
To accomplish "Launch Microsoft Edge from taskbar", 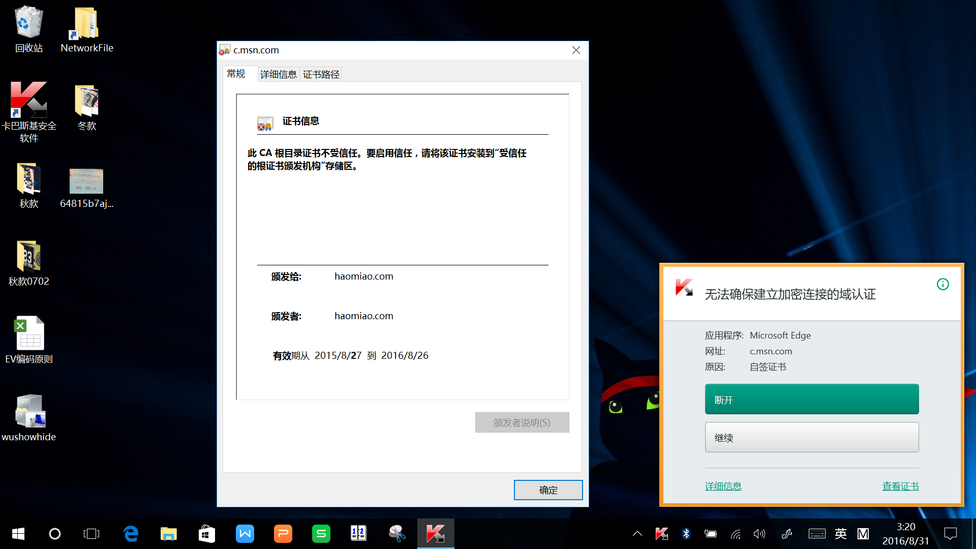I will 131,534.
